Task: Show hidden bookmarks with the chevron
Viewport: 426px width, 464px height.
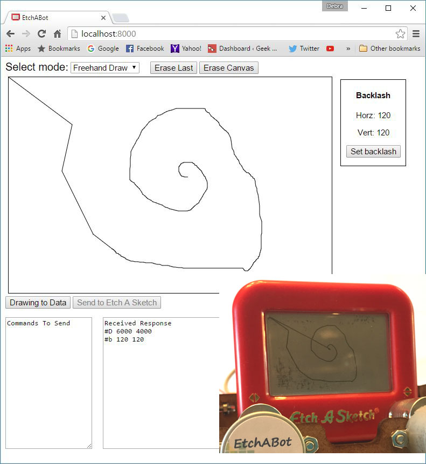Action: (x=348, y=49)
